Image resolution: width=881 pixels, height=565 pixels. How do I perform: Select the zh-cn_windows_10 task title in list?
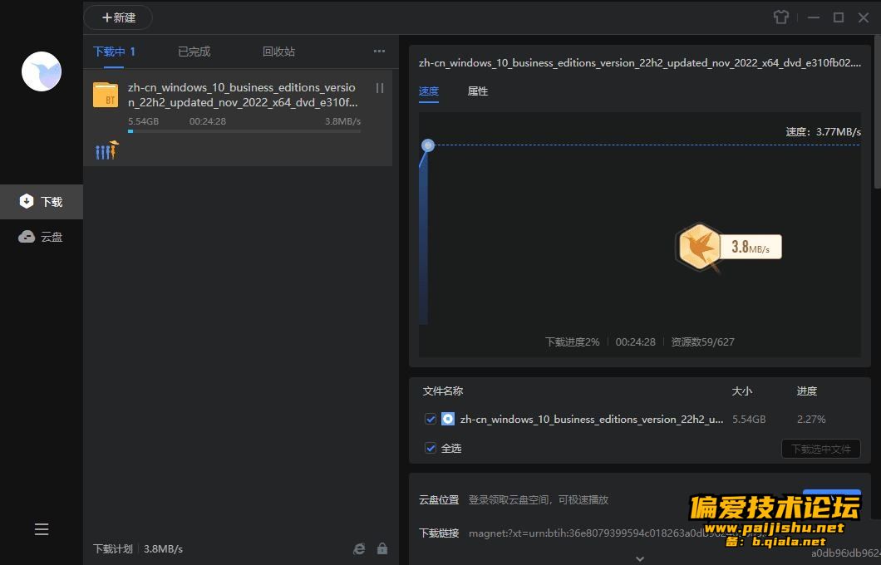(243, 95)
